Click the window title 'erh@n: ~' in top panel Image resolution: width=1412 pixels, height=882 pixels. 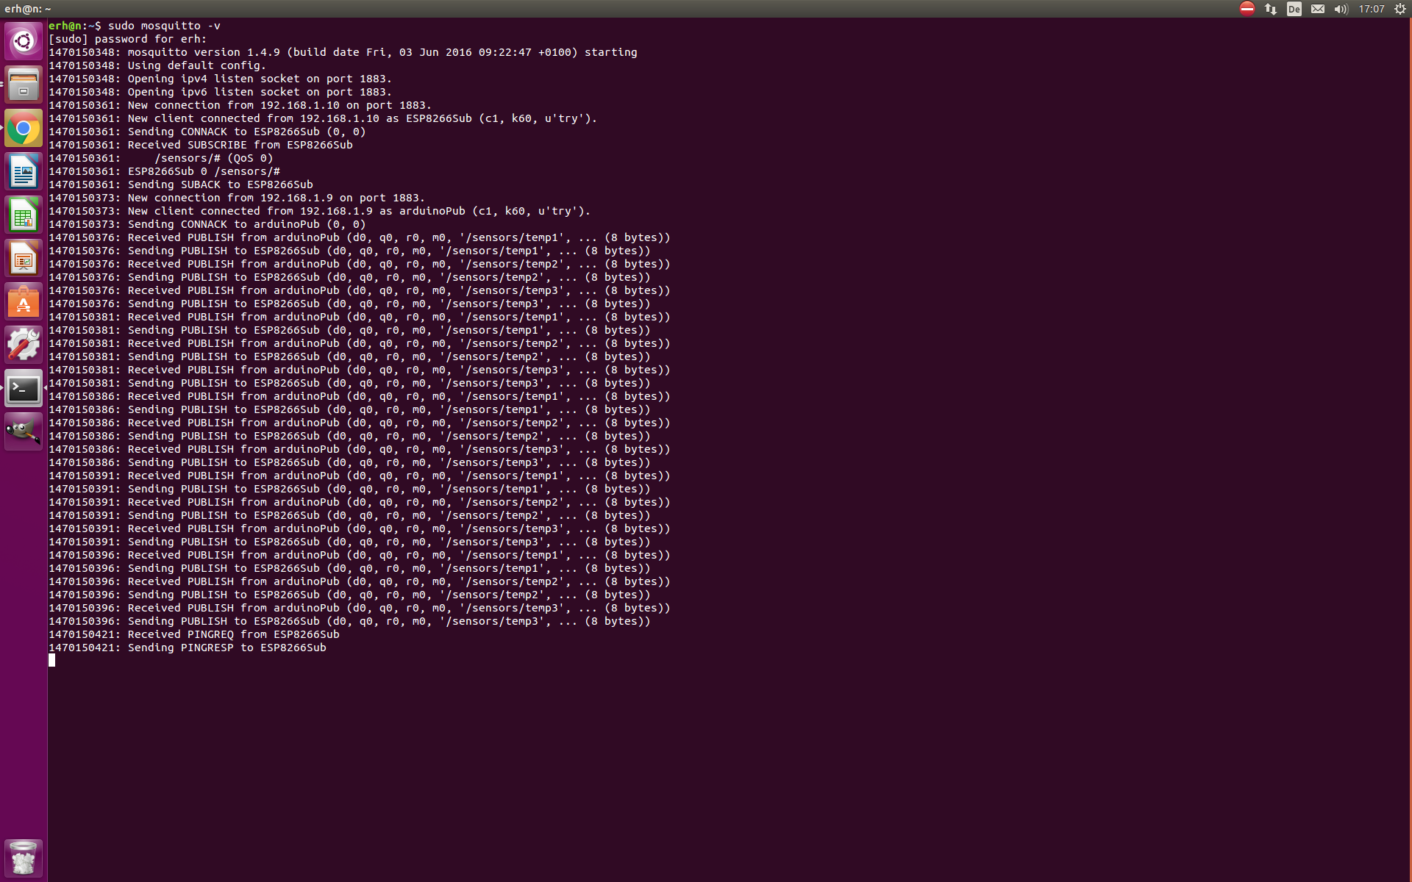[x=28, y=9]
